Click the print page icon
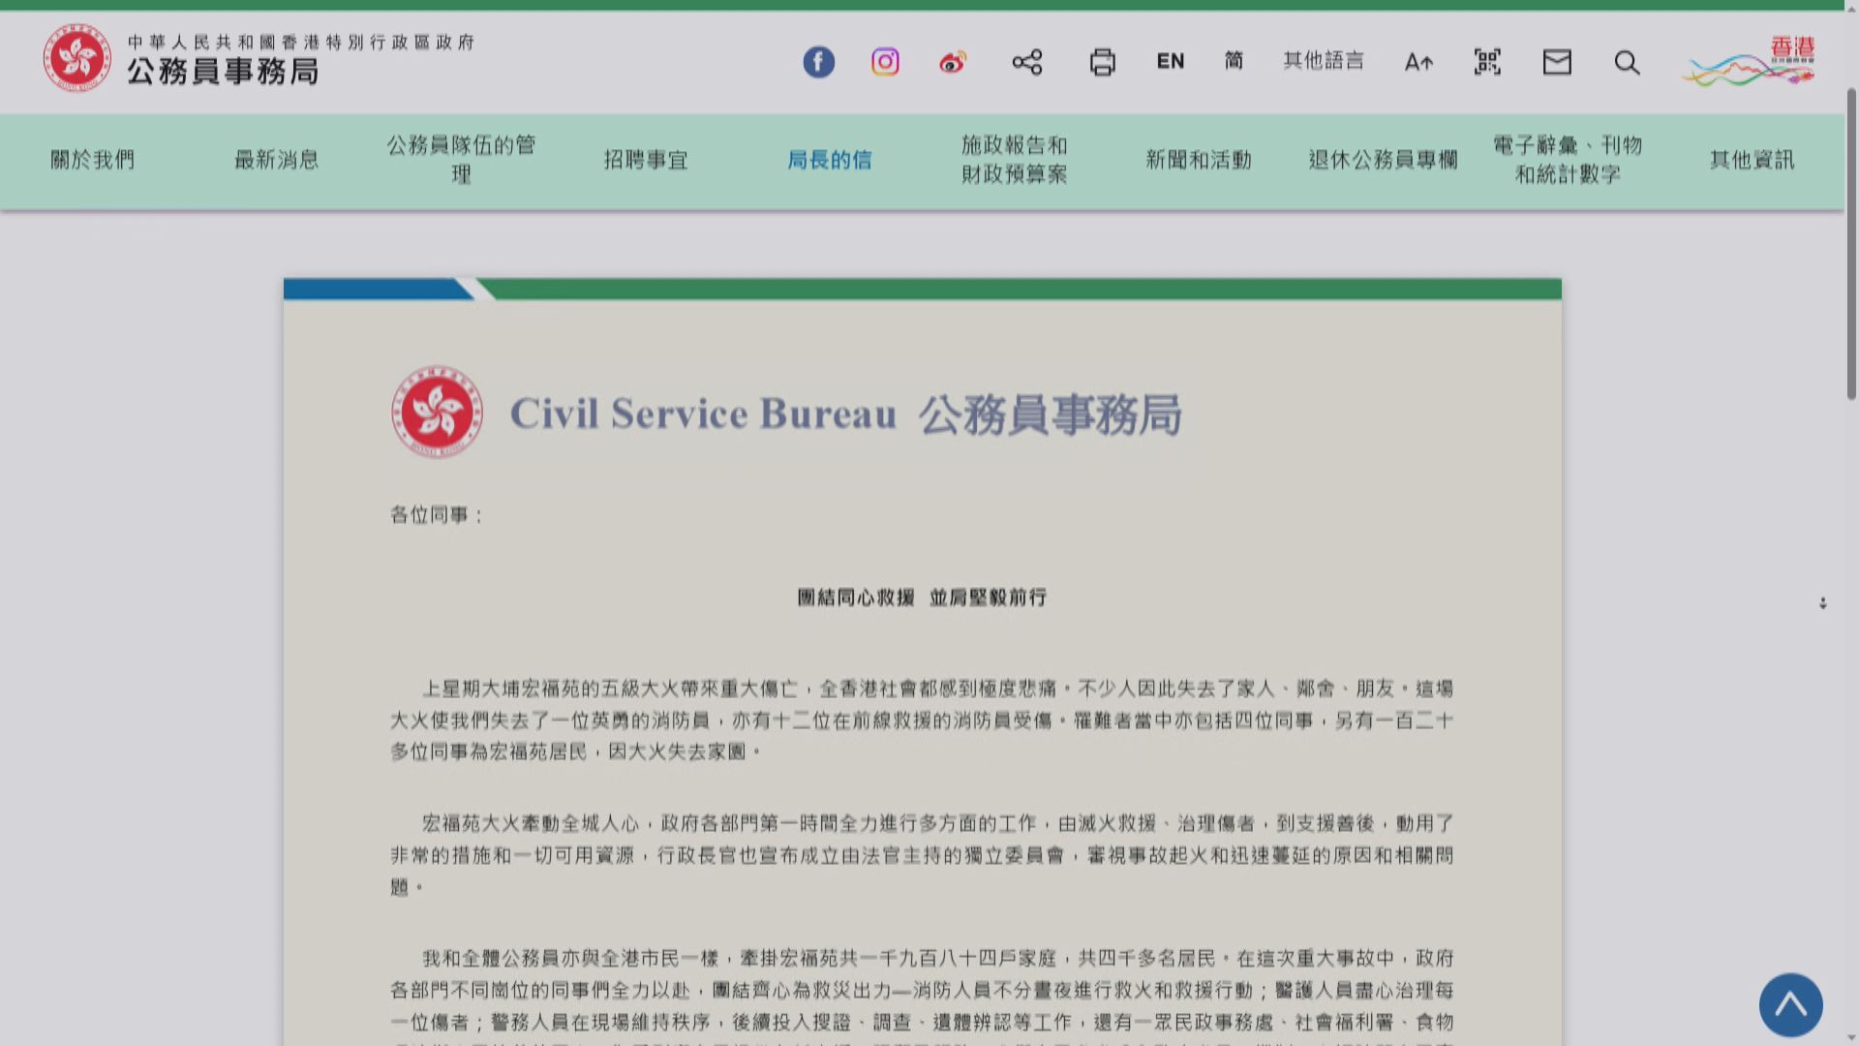Screen dimensions: 1859x1046 1102,62
